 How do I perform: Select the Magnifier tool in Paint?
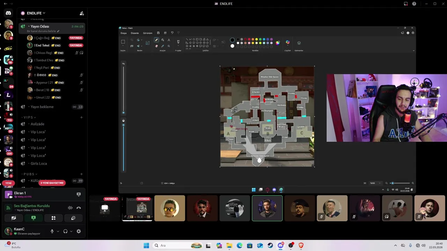click(169, 46)
